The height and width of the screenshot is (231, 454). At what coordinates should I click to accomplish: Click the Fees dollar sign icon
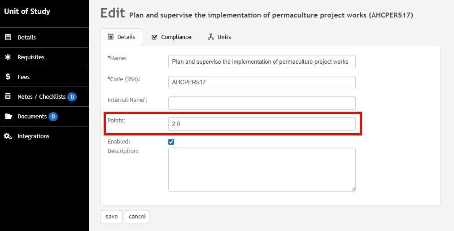click(8, 77)
